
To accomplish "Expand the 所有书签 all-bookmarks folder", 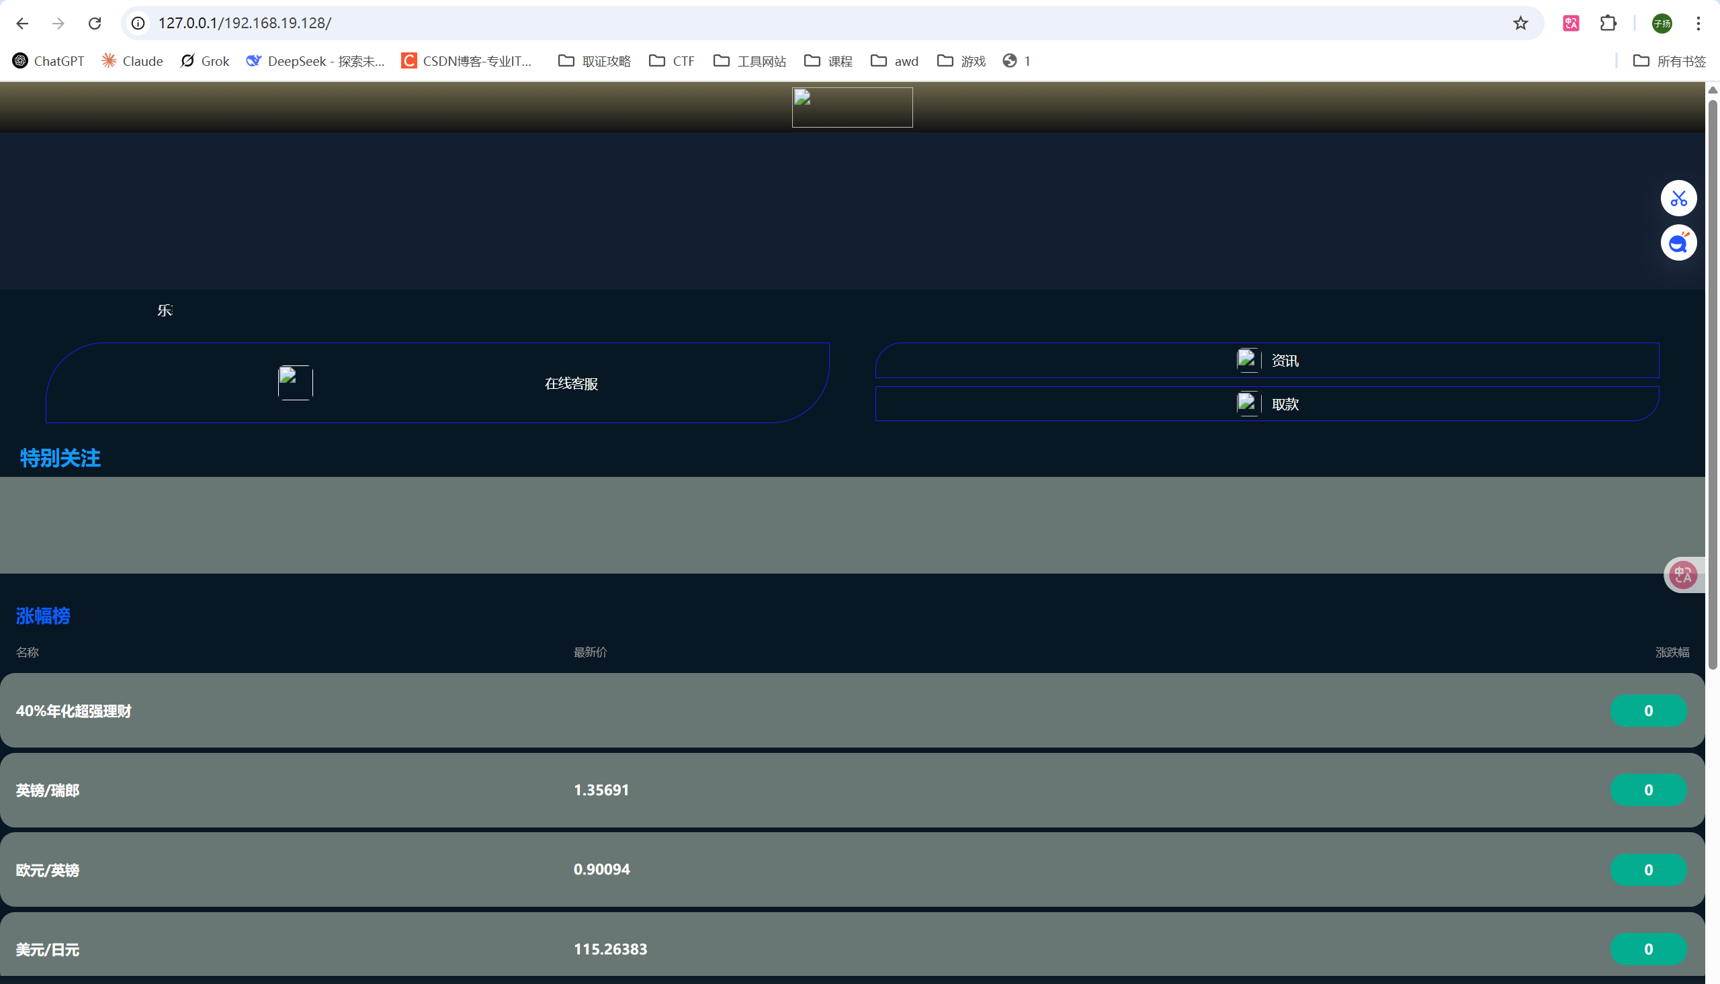I will 1670,62.
